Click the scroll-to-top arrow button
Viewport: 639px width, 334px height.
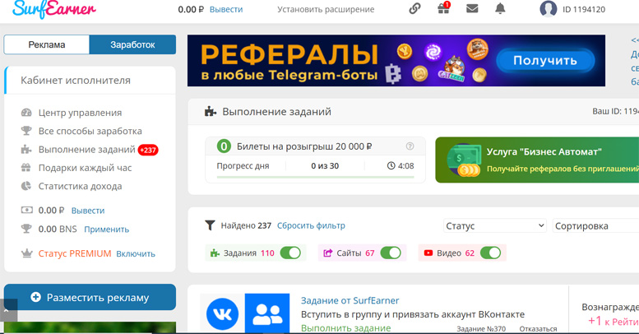coord(8,310)
